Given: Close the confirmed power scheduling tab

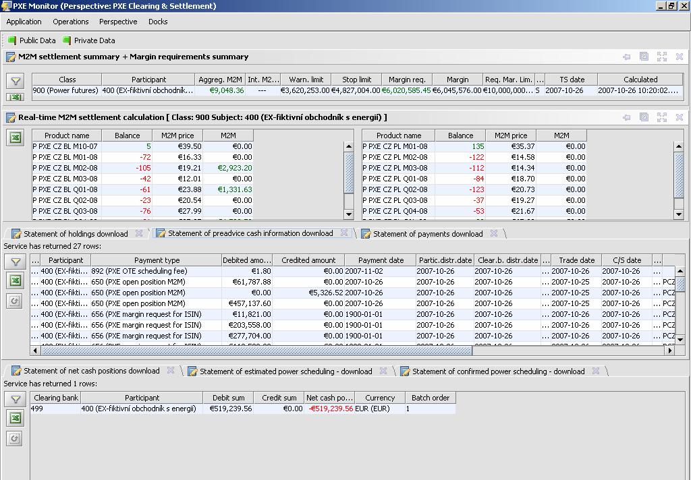Looking at the screenshot, I should pos(596,371).
